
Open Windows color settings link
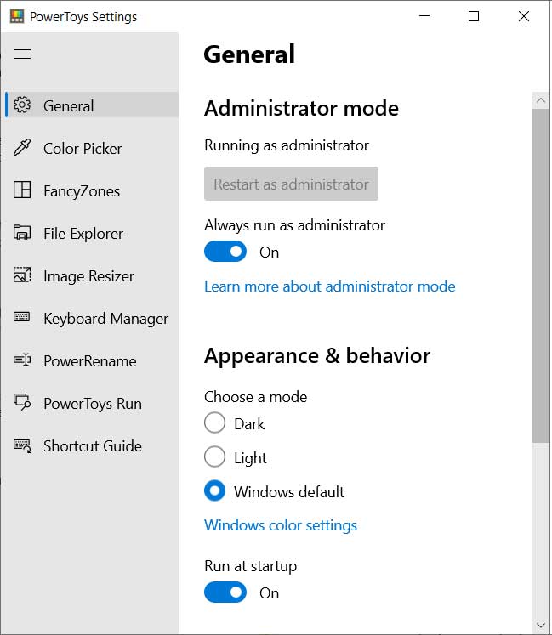[281, 525]
